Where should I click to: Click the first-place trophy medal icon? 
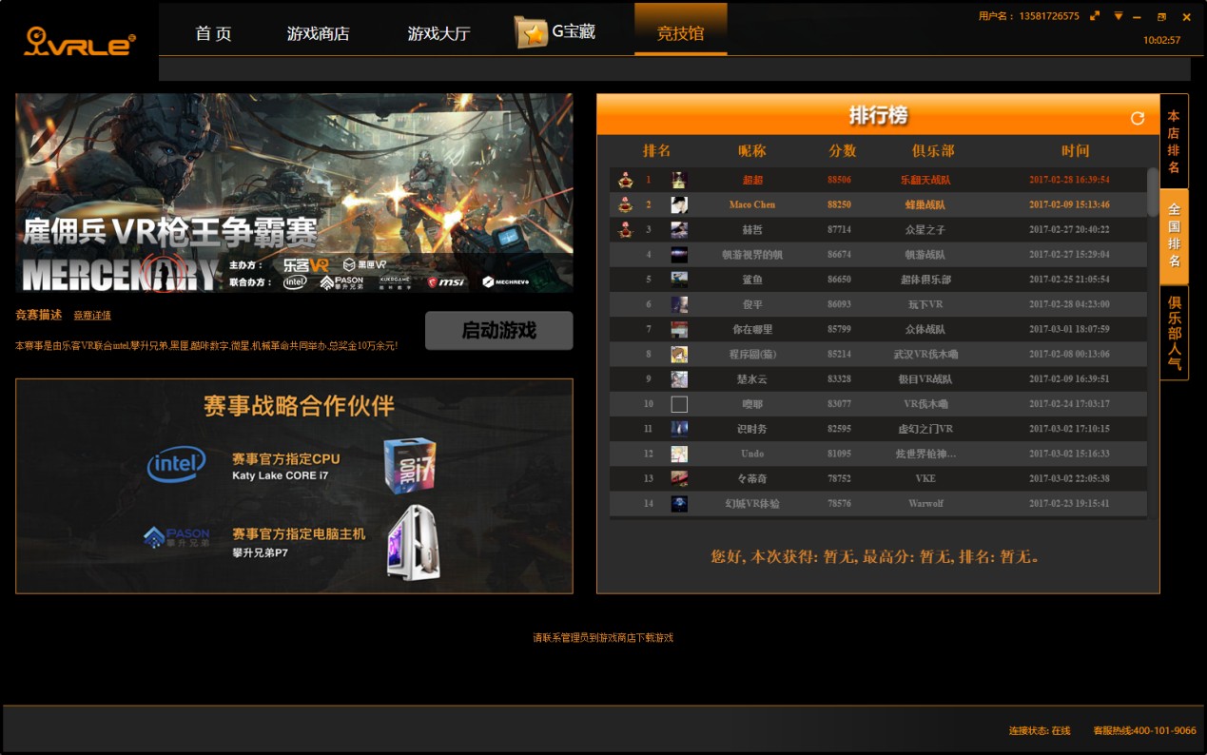(x=626, y=180)
